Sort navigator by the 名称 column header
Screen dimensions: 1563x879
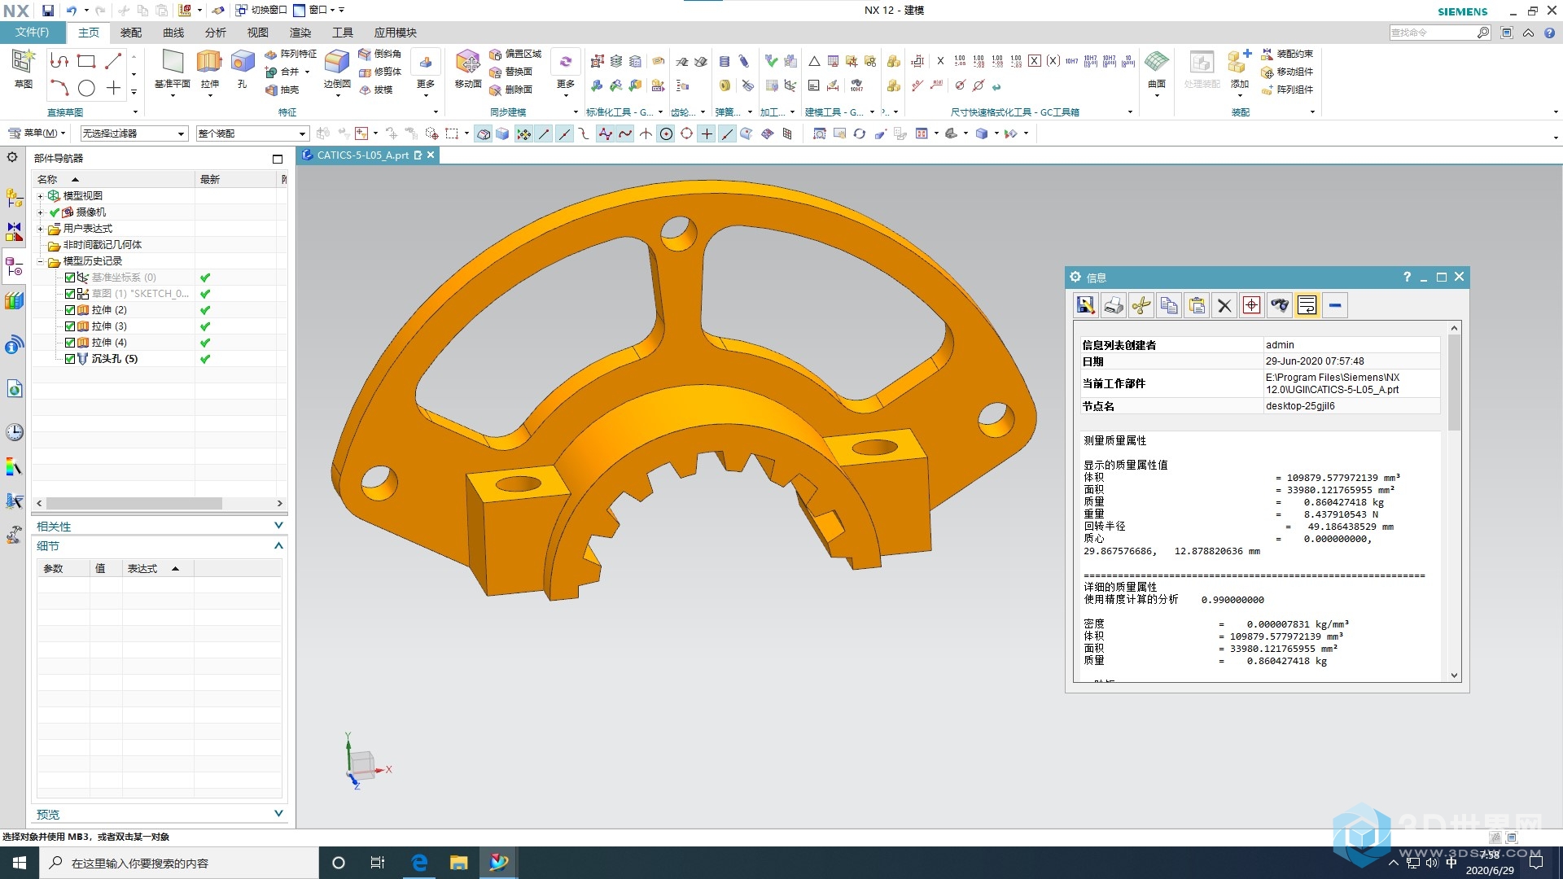click(x=113, y=179)
